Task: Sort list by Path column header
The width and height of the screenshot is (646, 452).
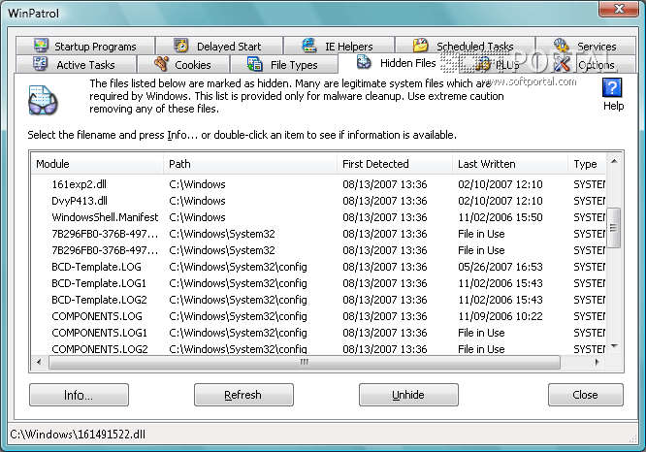Action: (x=250, y=164)
